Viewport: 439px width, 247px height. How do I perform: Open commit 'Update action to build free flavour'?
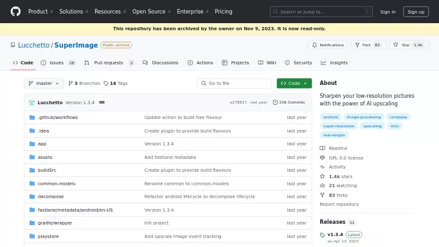coord(183,117)
